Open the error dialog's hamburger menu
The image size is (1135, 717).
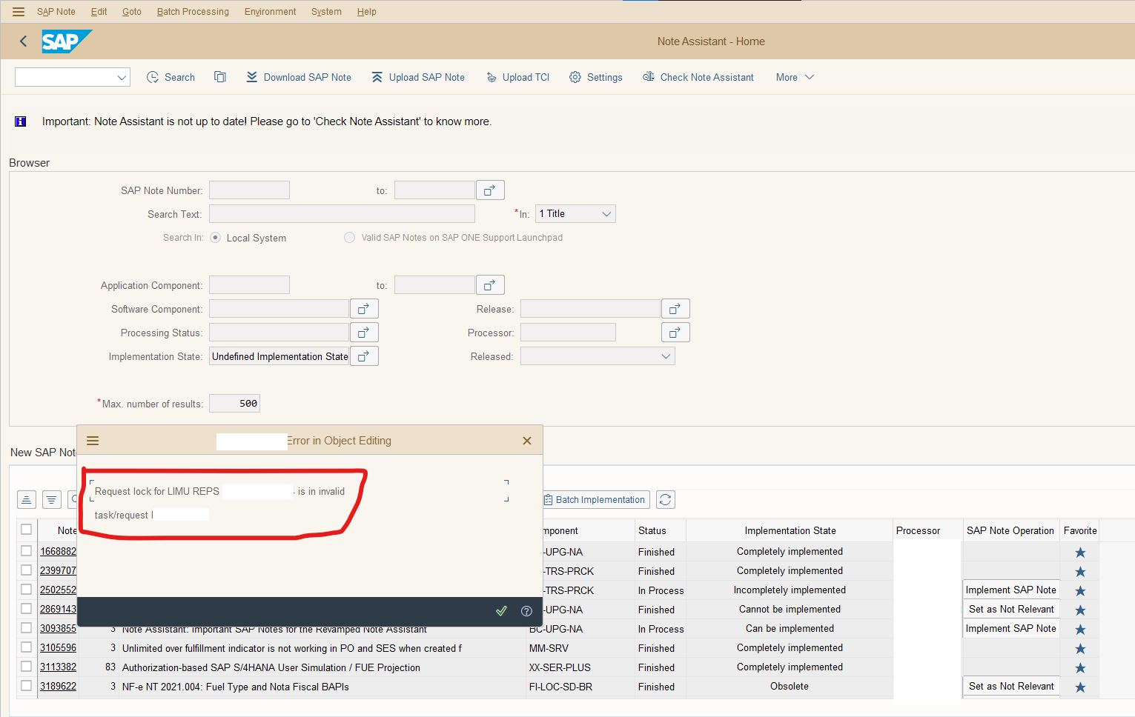(x=93, y=441)
